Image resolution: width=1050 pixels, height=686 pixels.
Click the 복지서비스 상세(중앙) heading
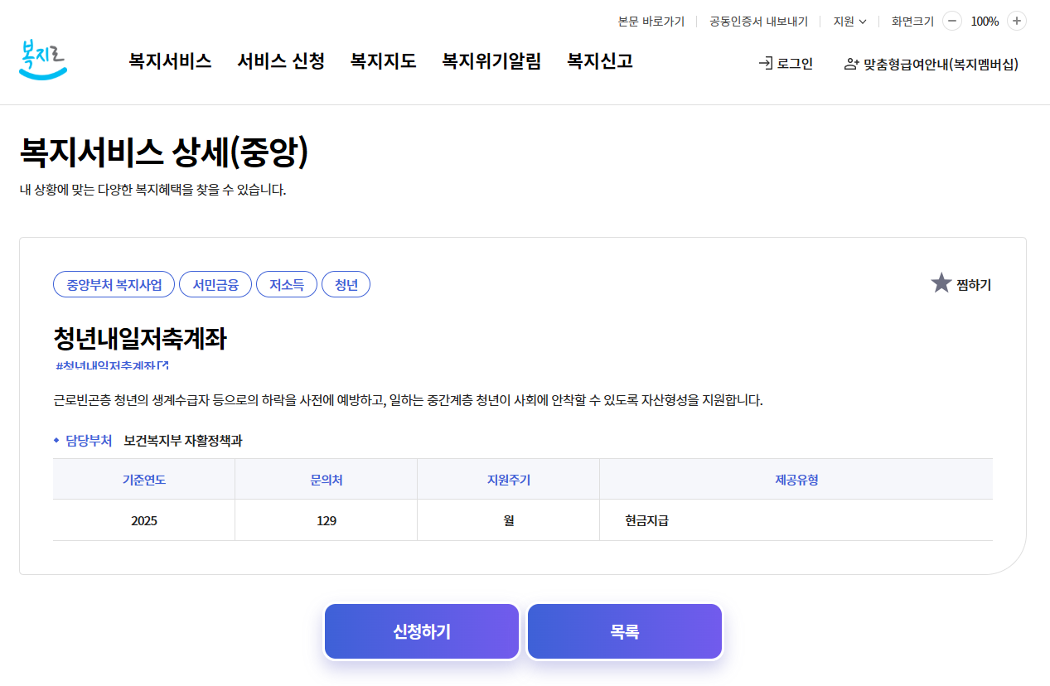pyautogui.click(x=164, y=152)
